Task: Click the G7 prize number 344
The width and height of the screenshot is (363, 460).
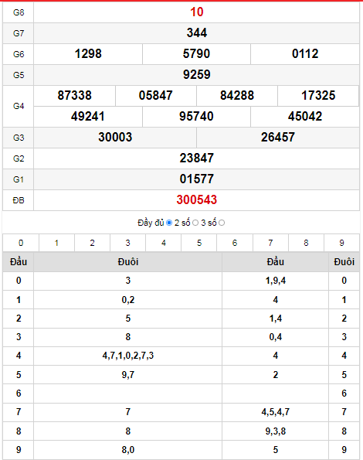Action: 197,32
